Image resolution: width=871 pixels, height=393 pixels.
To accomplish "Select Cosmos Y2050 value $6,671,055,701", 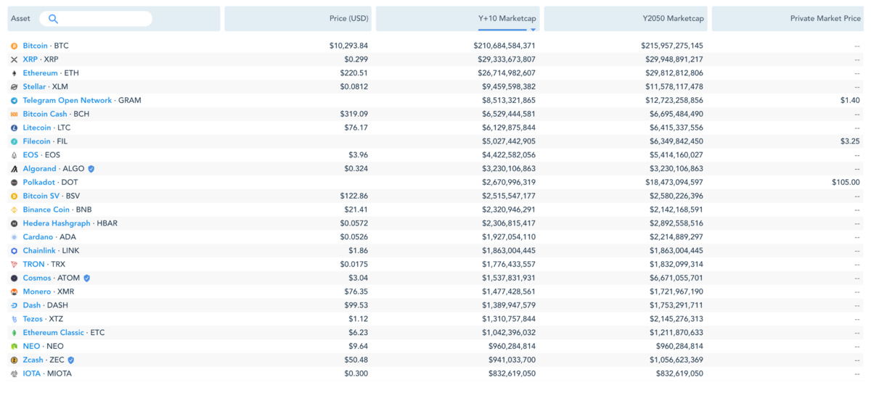I will click(x=676, y=278).
